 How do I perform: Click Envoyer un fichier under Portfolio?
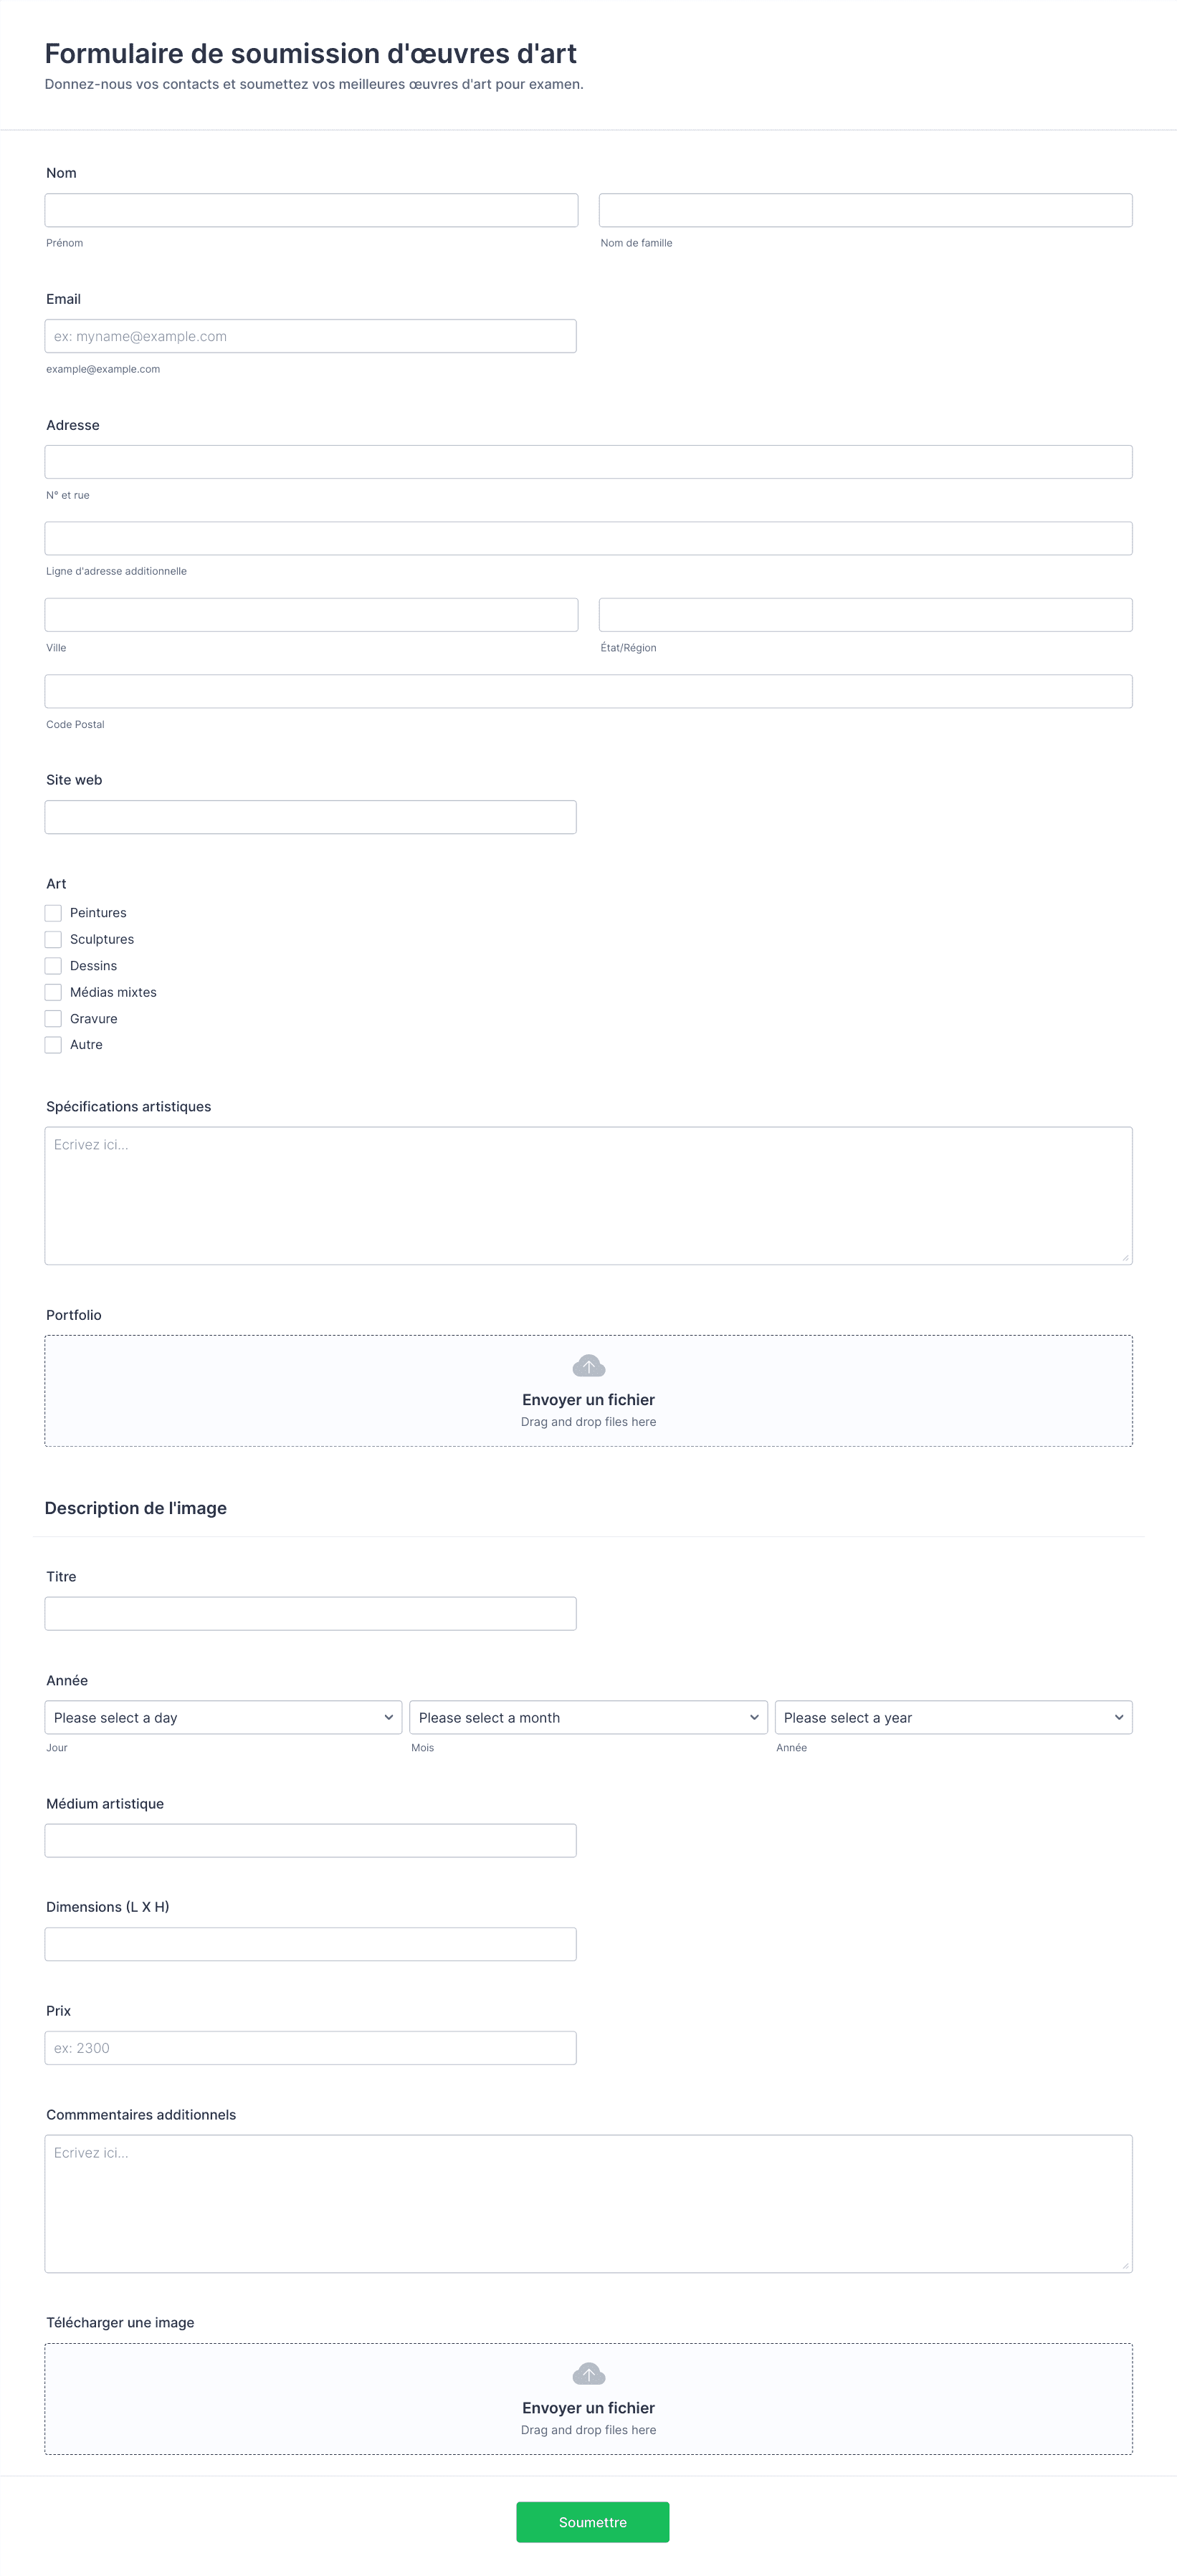pyautogui.click(x=588, y=1400)
